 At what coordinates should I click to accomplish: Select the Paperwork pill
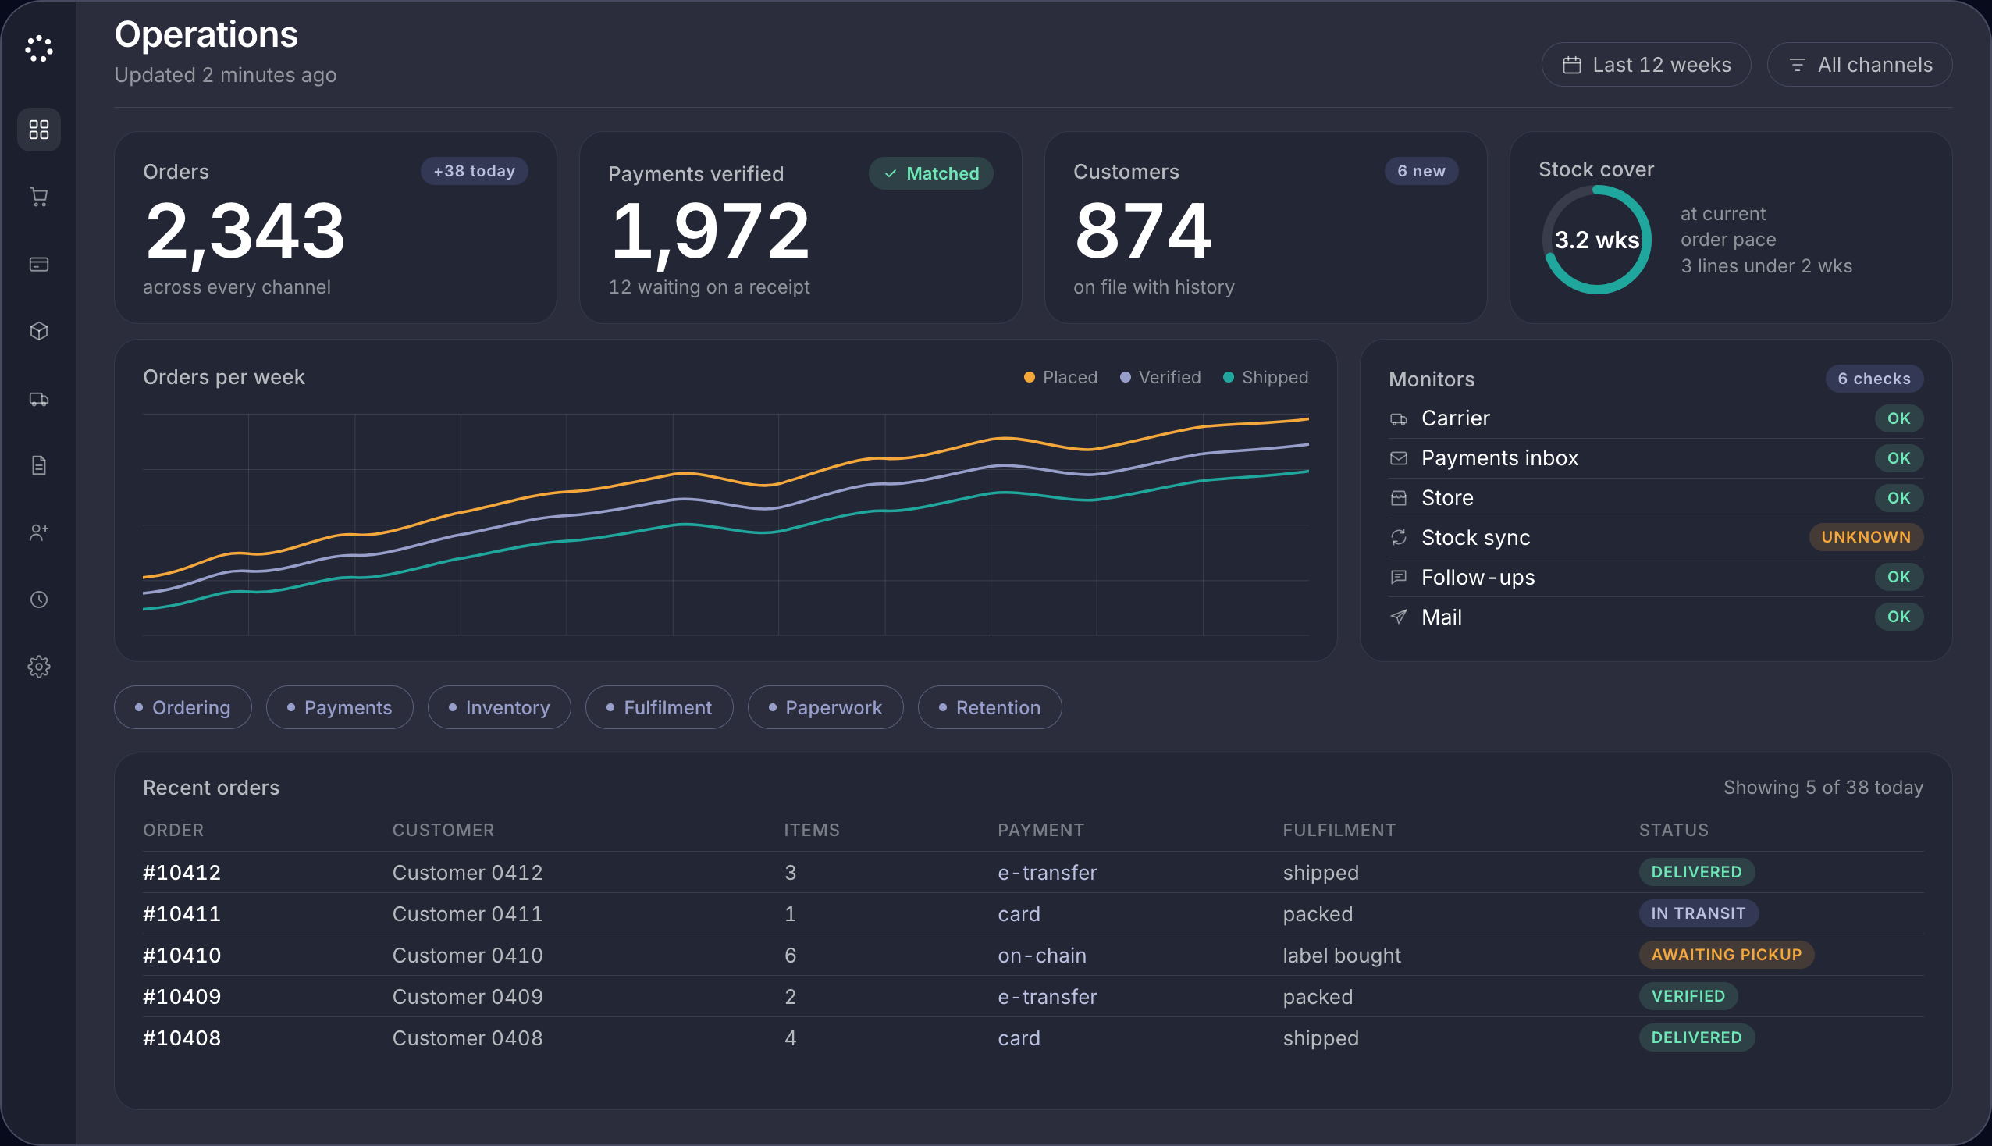tap(824, 707)
